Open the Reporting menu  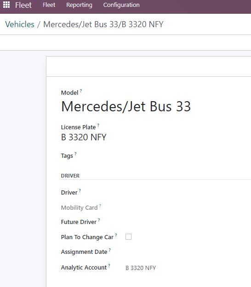[79, 5]
